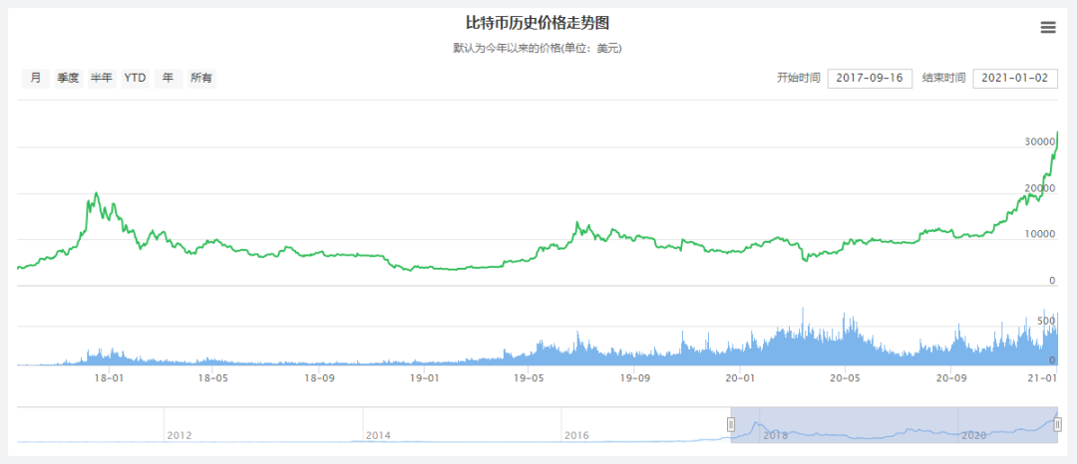Screen dimensions: 1077x464
Task: Click the 2016 label in navigator
Action: [x=575, y=435]
